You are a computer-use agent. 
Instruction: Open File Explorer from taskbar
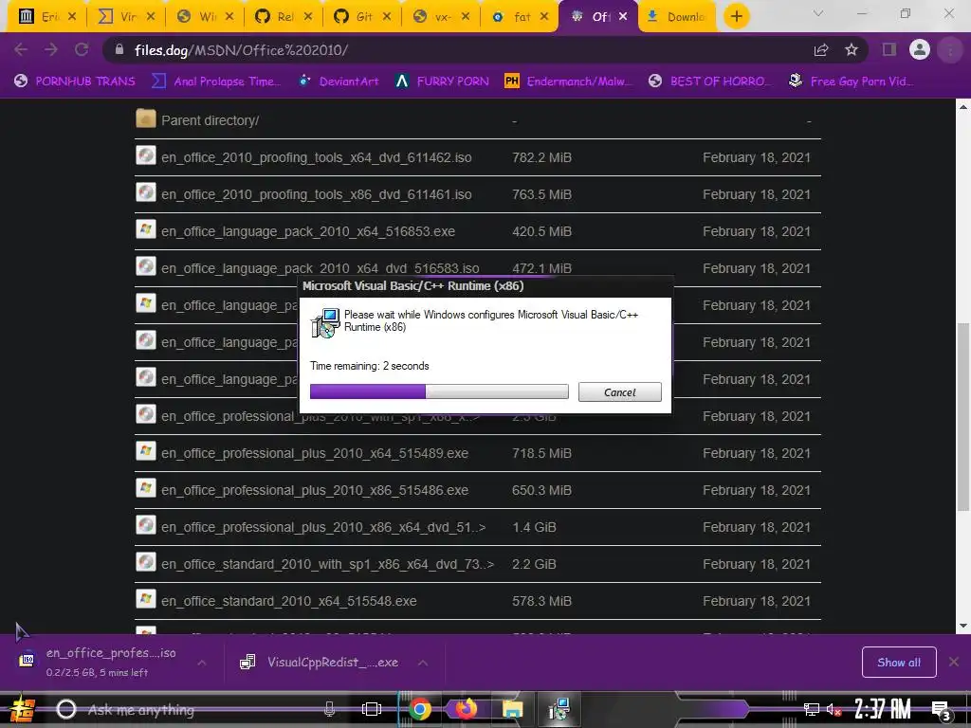coord(513,709)
